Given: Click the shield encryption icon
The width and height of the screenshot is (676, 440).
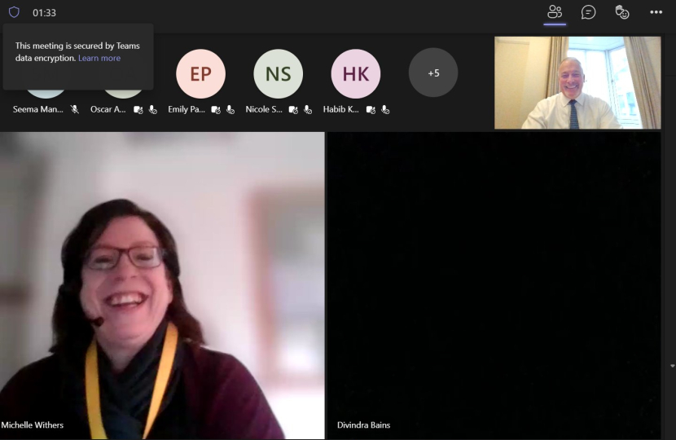Looking at the screenshot, I should (x=14, y=12).
